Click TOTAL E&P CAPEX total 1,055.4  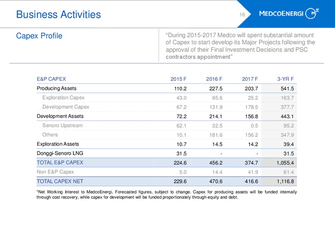(x=285, y=163)
